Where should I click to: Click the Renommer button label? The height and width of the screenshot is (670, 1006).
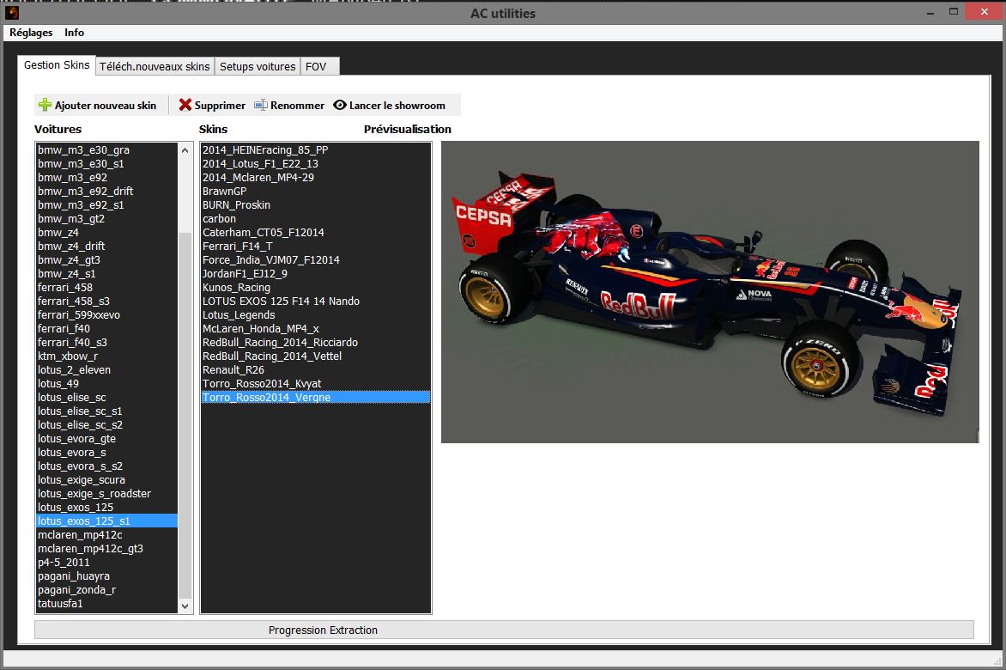[x=297, y=106]
